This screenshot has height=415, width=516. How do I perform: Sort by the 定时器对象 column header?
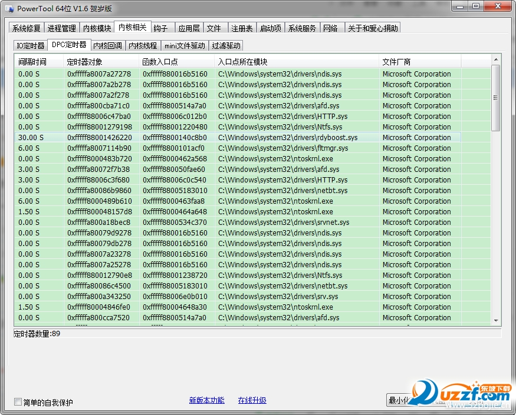click(x=101, y=62)
